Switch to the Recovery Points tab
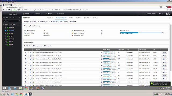This screenshot has height=96, width=172. tap(61, 18)
